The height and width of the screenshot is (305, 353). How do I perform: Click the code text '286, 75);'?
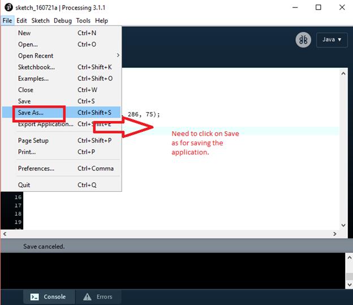click(144, 114)
